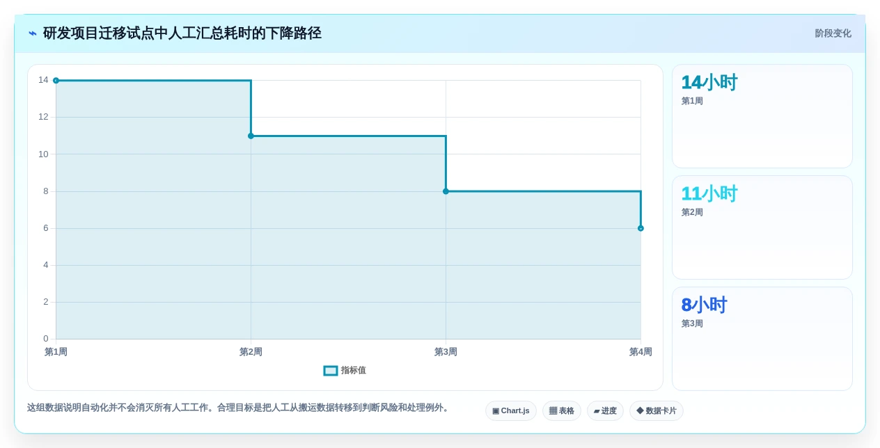The image size is (880, 448).
Task: Click the 第3周 x-axis label
Action: (446, 352)
